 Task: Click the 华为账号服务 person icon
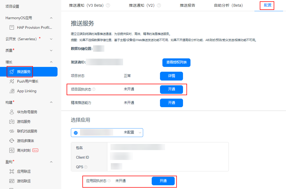[12, 112]
